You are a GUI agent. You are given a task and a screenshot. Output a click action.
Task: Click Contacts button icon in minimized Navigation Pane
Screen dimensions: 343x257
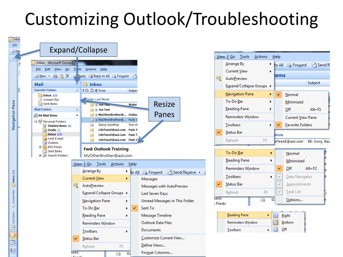13,250
